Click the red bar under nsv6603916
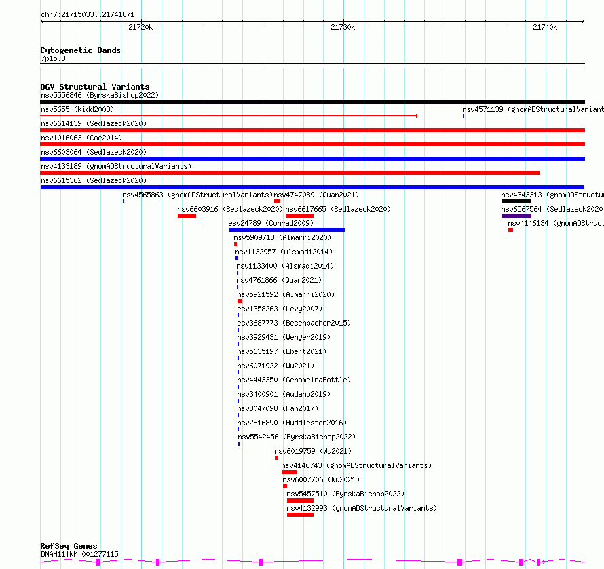 pyautogui.click(x=187, y=216)
